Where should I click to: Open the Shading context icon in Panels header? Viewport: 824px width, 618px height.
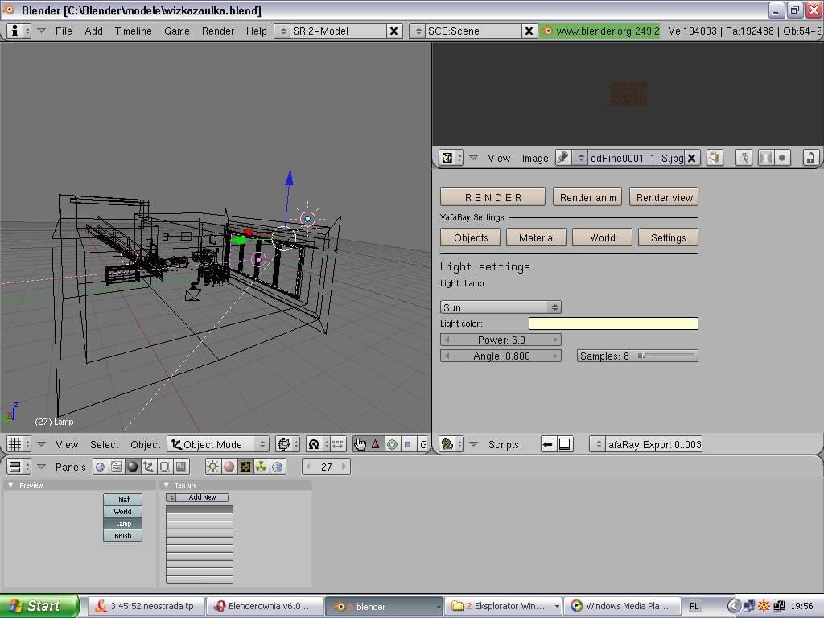pyautogui.click(x=133, y=467)
